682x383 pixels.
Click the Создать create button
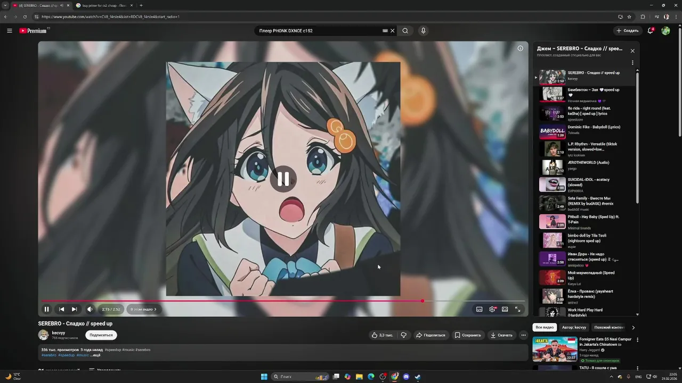pyautogui.click(x=627, y=31)
